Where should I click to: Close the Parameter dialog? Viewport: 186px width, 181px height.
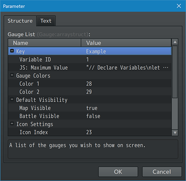click(x=179, y=6)
